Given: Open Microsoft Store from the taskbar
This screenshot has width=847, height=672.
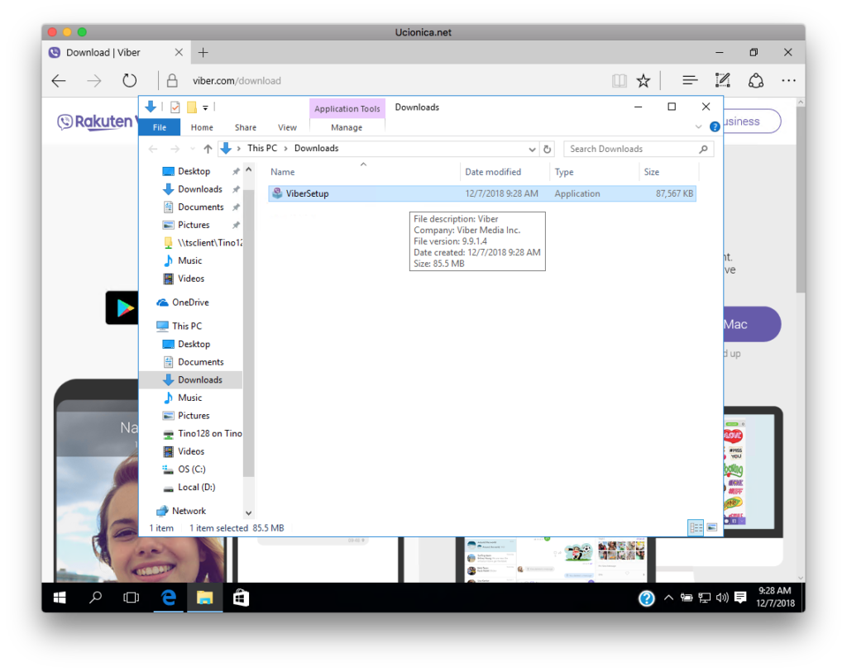Looking at the screenshot, I should pyautogui.click(x=241, y=598).
